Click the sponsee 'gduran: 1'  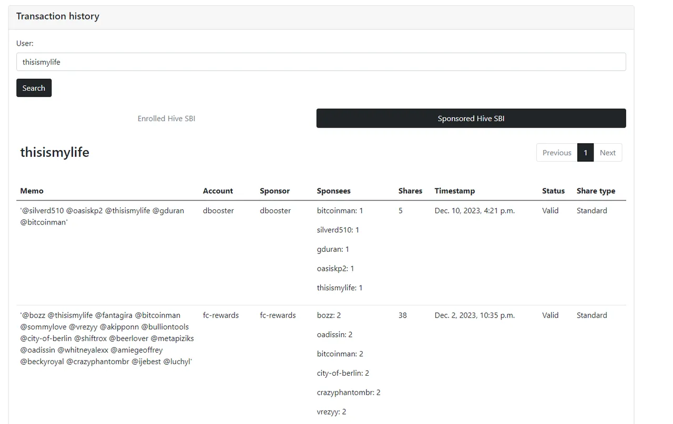tap(333, 249)
